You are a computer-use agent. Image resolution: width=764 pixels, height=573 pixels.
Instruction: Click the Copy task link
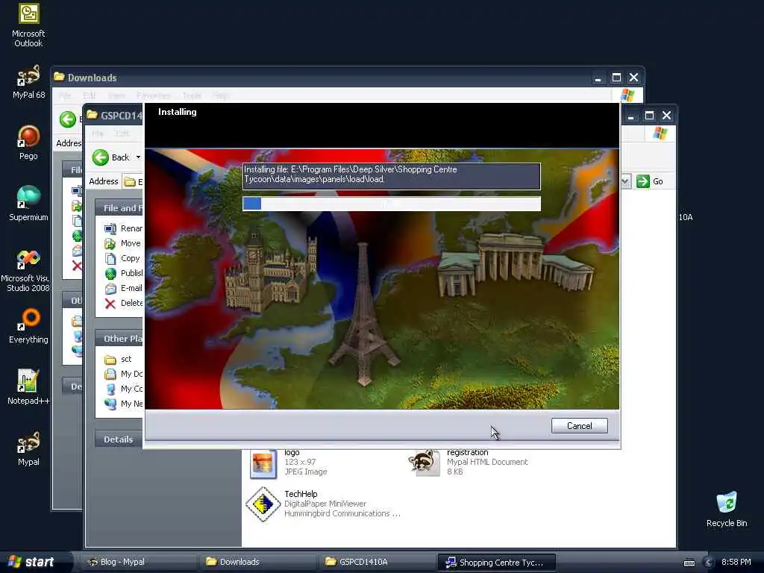123,258
